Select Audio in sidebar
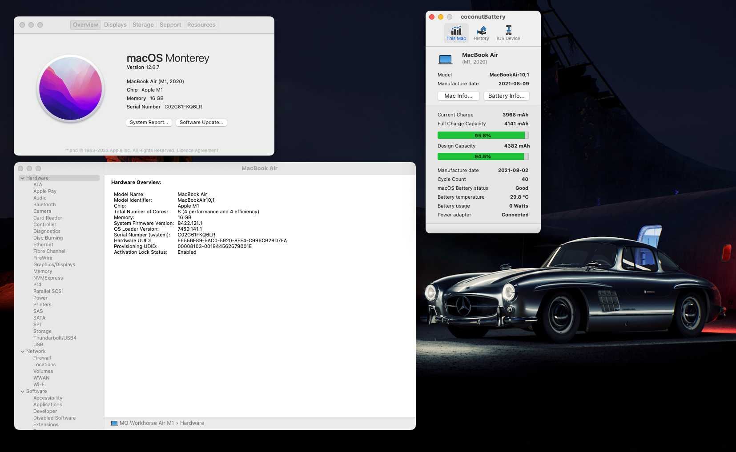The height and width of the screenshot is (452, 736). click(x=40, y=198)
